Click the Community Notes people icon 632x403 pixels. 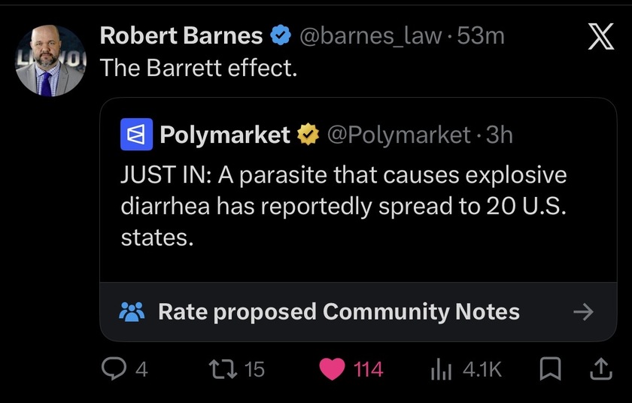point(132,311)
